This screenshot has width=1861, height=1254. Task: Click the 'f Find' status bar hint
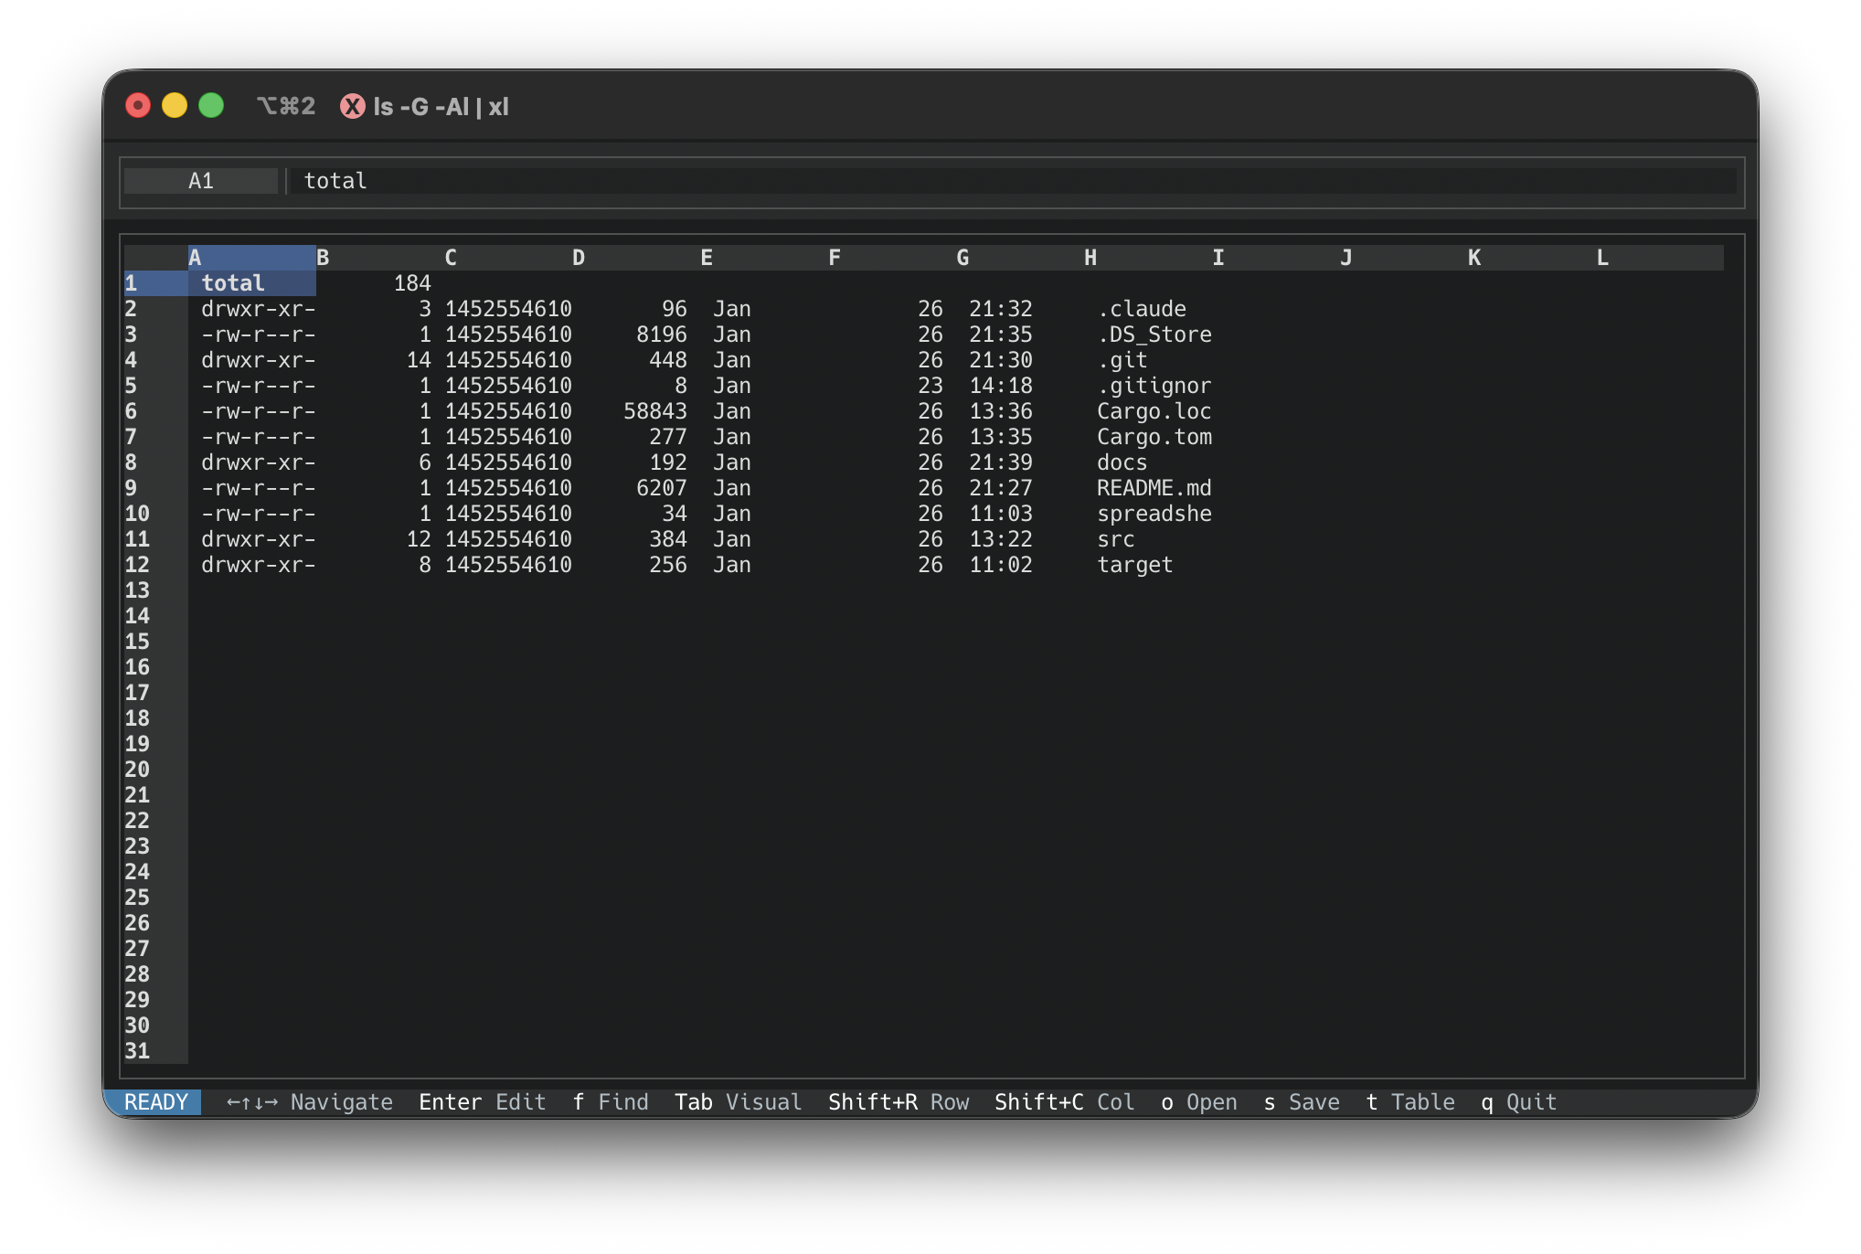(611, 1102)
